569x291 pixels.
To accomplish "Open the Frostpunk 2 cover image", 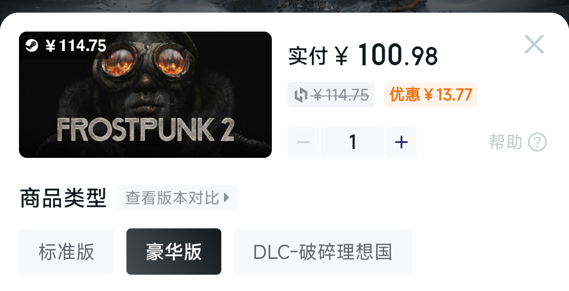I will click(145, 95).
